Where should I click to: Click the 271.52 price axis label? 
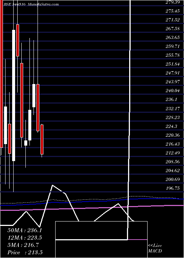click(x=173, y=20)
